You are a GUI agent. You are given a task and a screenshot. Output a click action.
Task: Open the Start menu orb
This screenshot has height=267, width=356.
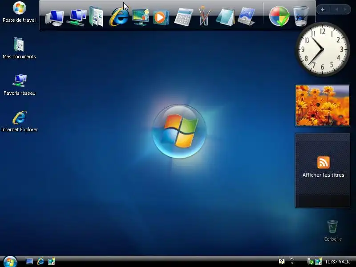tap(10, 262)
